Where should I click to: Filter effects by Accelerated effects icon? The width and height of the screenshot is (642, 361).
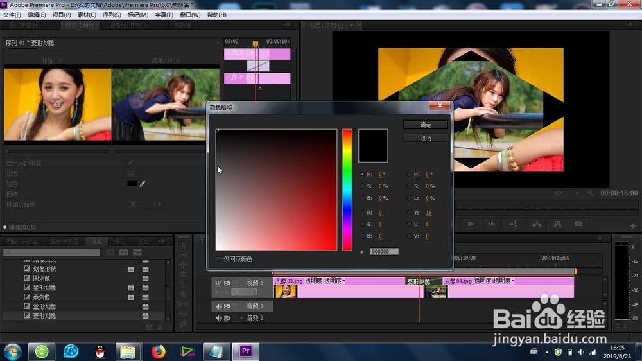tap(110, 252)
